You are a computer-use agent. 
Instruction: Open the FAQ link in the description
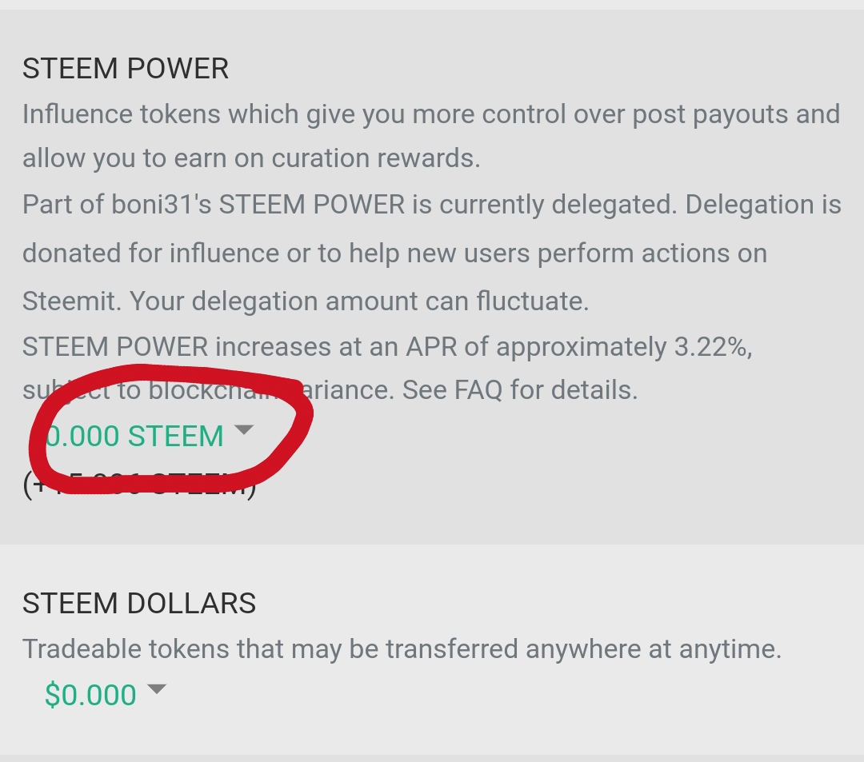pos(478,390)
